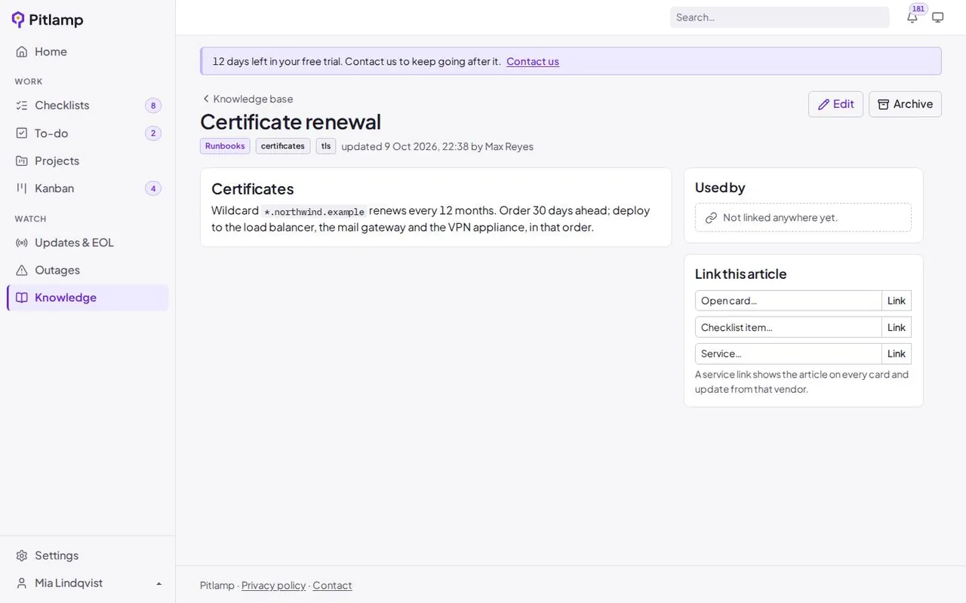Image resolution: width=966 pixels, height=603 pixels.
Task: Click Link button next to Open card
Action: pyautogui.click(x=897, y=301)
